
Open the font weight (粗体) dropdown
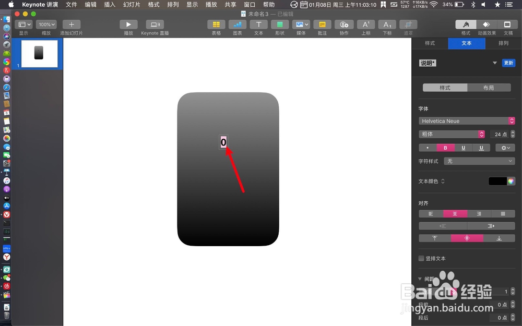click(452, 134)
